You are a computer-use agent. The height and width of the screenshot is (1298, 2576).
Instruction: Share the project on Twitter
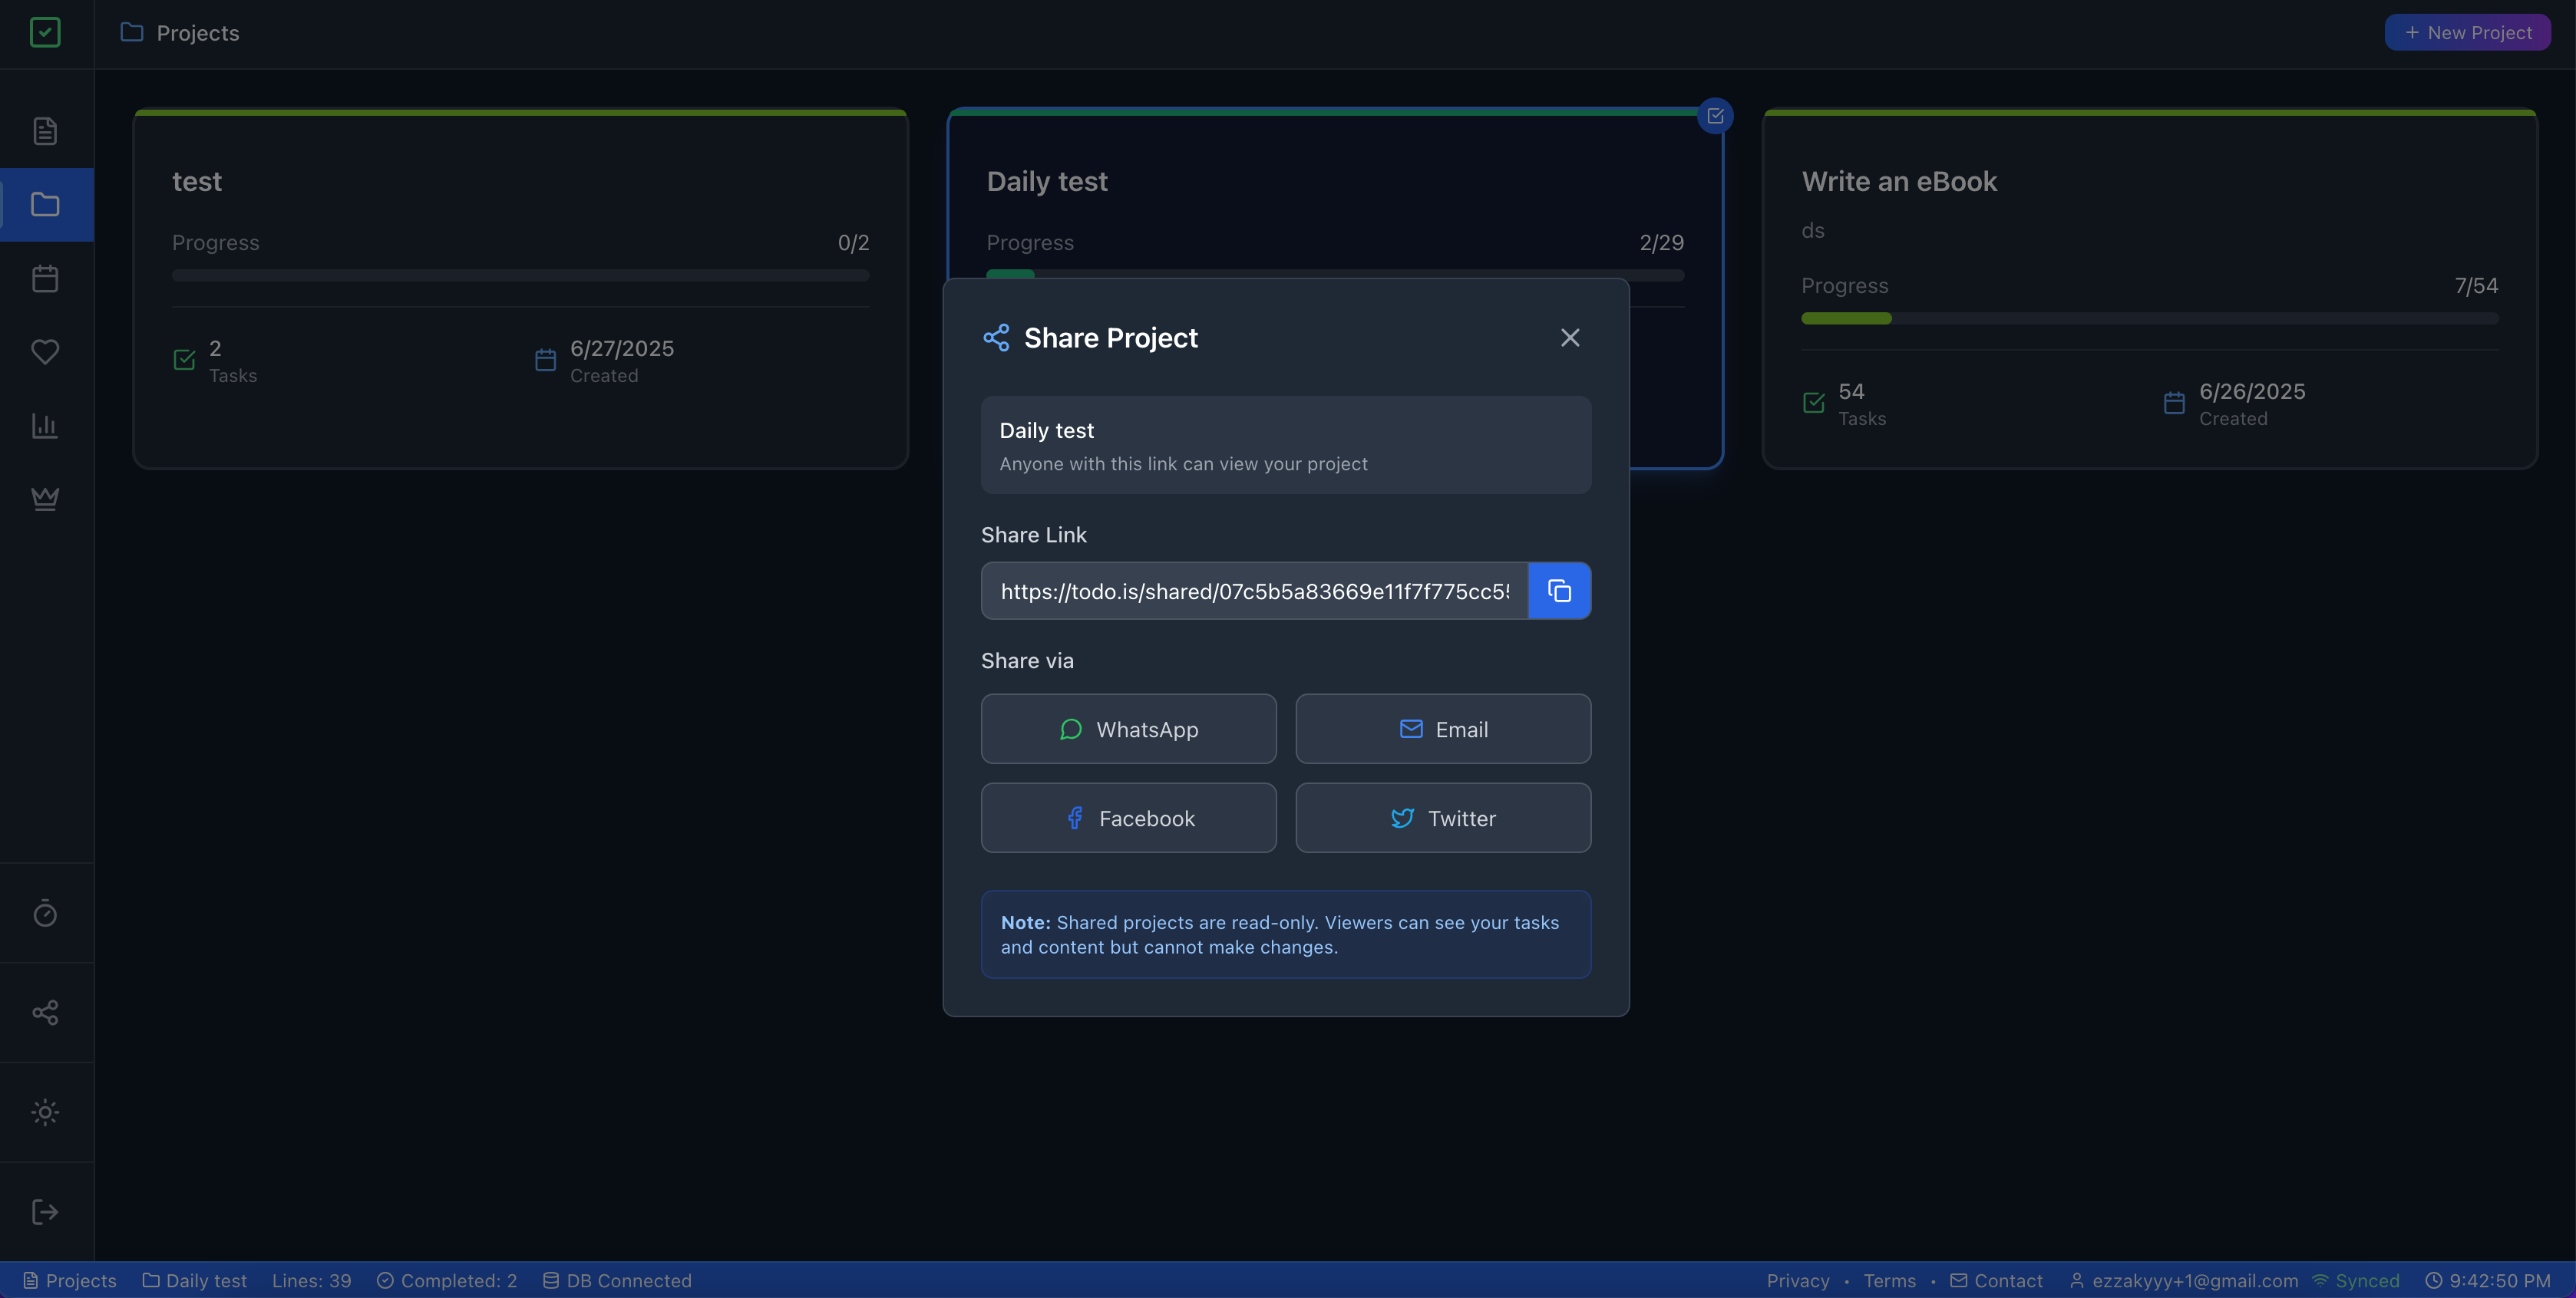[1442, 817]
